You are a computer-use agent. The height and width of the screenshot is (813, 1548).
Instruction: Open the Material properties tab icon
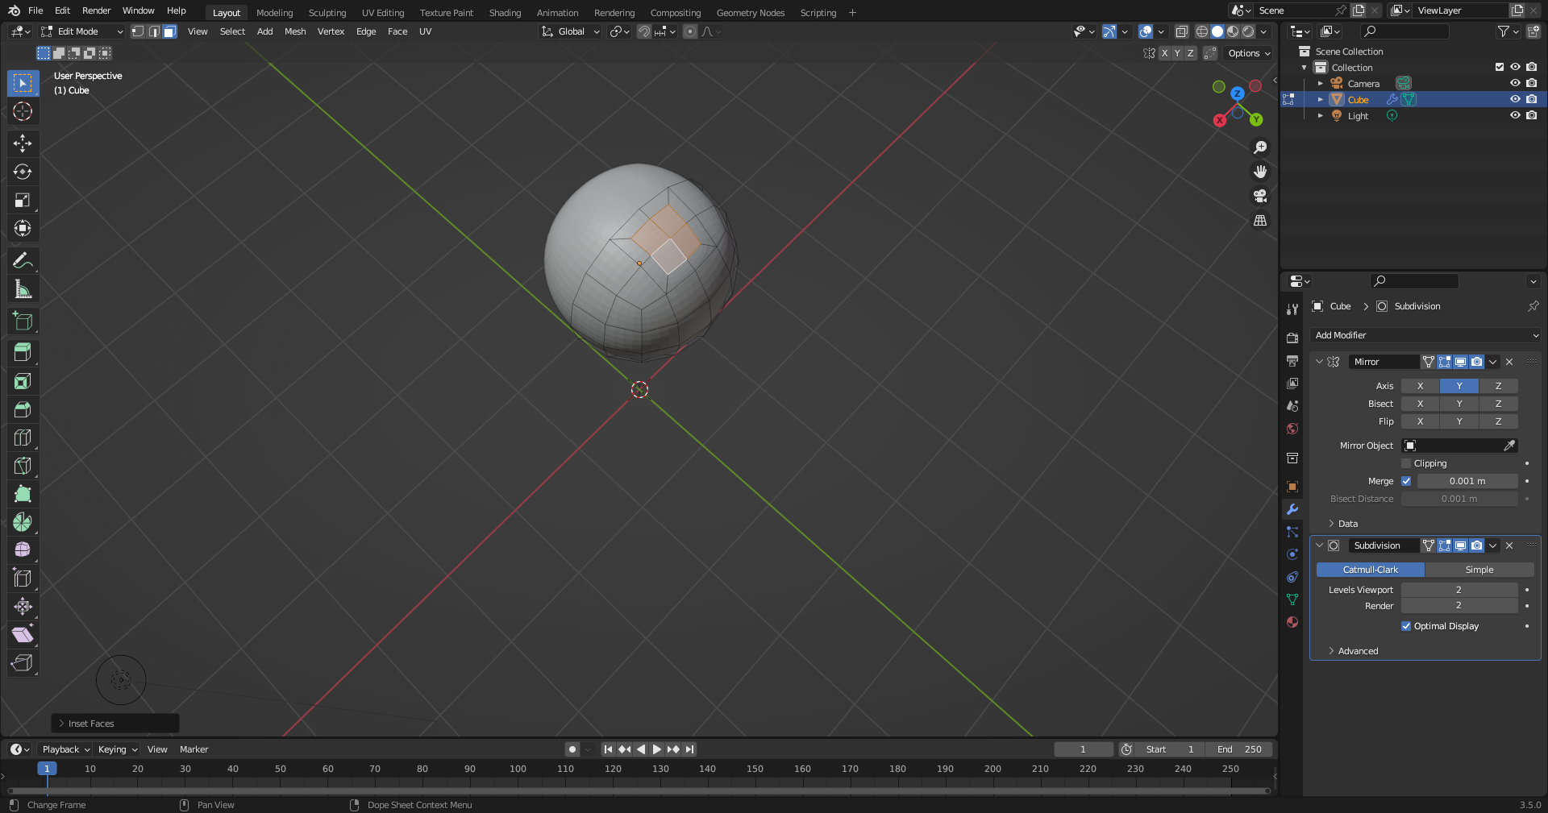1292,622
